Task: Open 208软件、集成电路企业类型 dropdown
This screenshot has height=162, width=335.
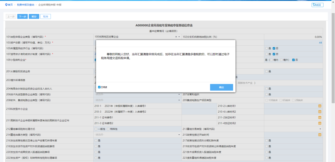Action: [179, 100]
